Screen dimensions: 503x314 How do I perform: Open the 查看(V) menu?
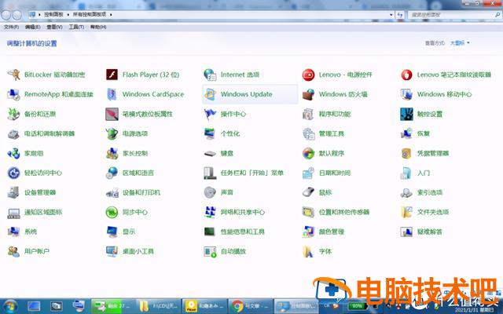(x=54, y=27)
